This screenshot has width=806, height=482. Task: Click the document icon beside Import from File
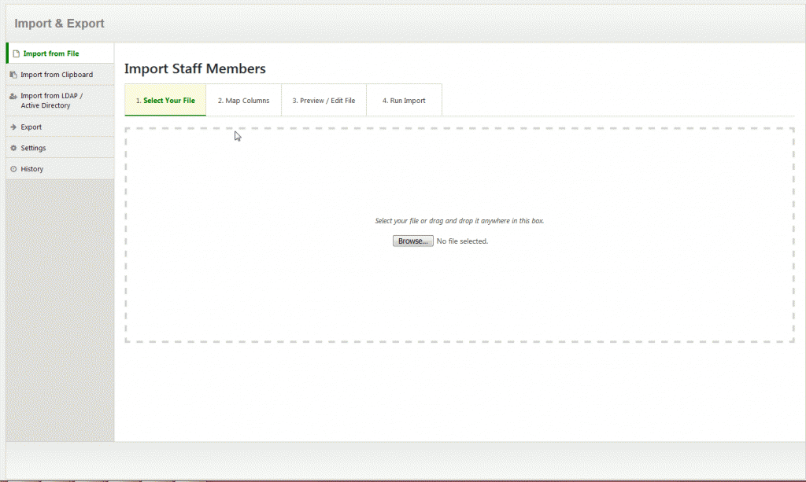16,53
